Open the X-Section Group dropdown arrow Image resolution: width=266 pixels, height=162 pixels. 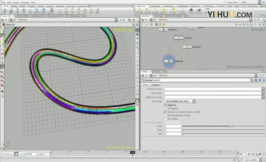pyautogui.click(x=263, y=89)
